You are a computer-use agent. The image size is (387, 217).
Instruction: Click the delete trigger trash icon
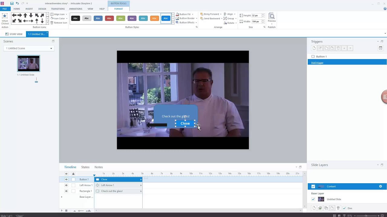[x=338, y=48]
